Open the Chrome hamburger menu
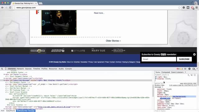Viewport: 199px width, 112px height. (197, 7)
